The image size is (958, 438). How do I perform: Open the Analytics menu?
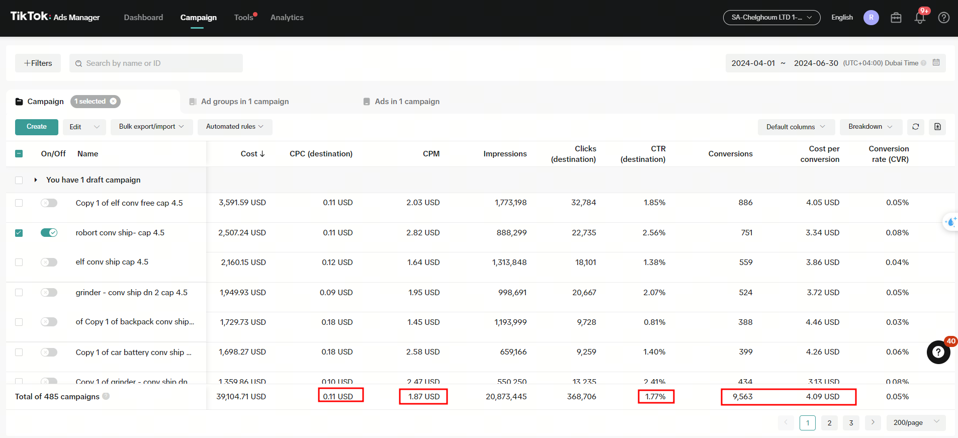(287, 18)
